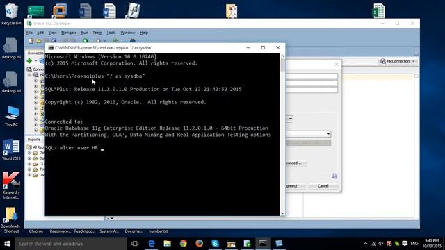Click the Open folder icon in SQL Developer toolbar

pyautogui.click(x=39, y=41)
